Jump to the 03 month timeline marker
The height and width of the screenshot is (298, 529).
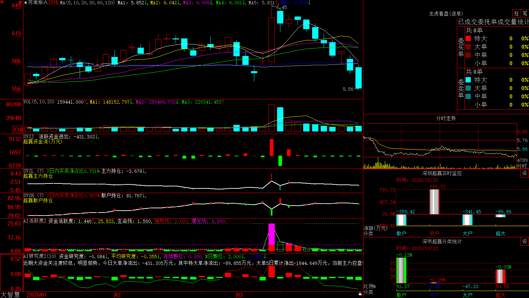(x=240, y=295)
